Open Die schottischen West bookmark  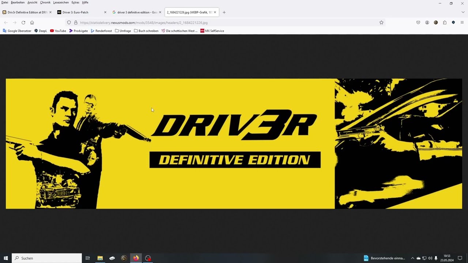(x=179, y=31)
